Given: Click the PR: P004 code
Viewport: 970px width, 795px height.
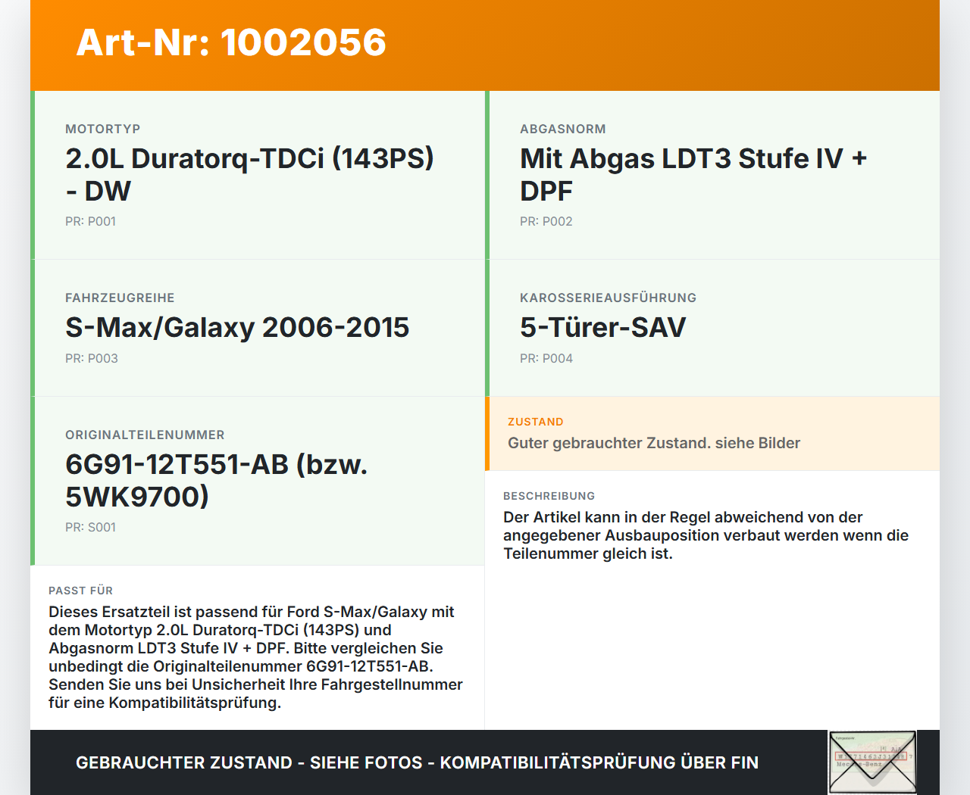Looking at the screenshot, I should click(x=546, y=358).
